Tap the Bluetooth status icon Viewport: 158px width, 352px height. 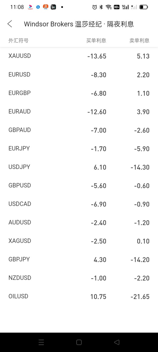point(101,7)
